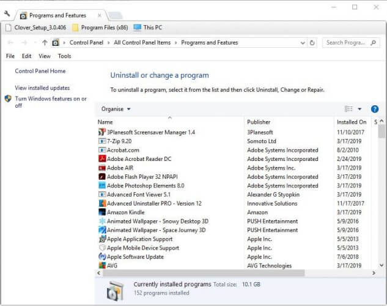387x306 pixels.
Task: Click the Adobe Flash Player 32 NPAPI icon
Action: click(102, 176)
